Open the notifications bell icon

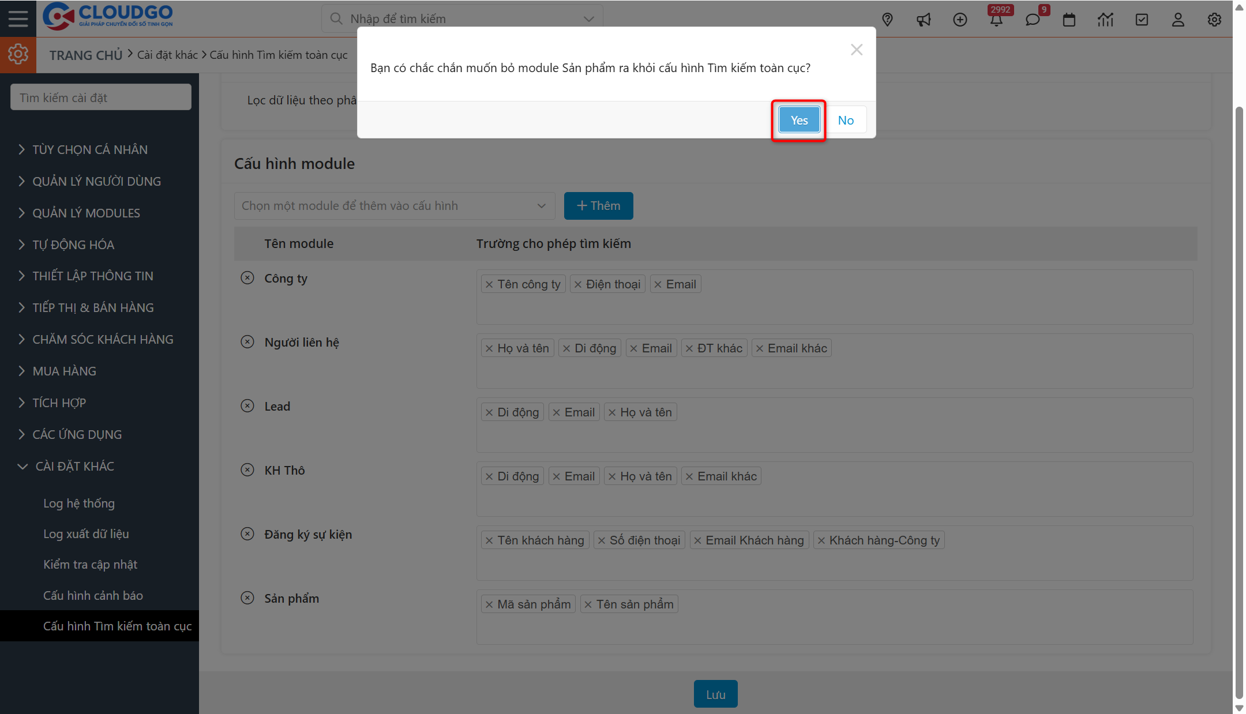pyautogui.click(x=997, y=19)
